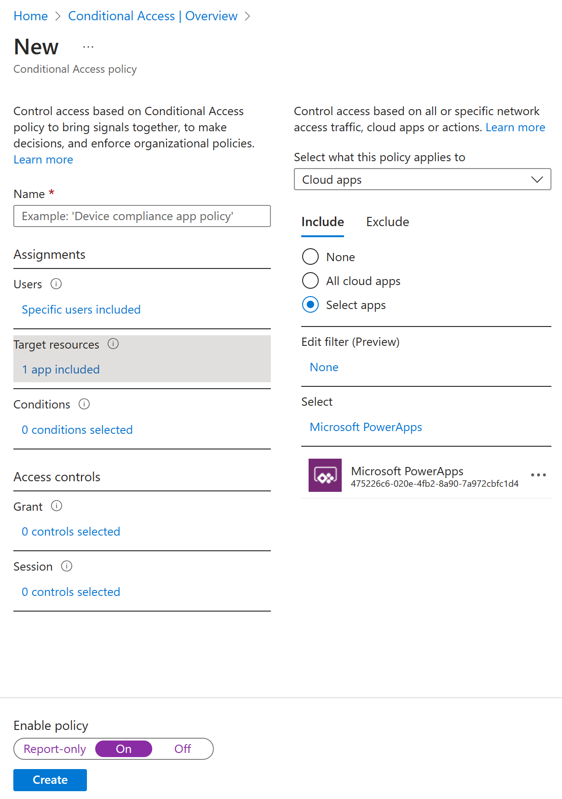
Task: Click the Grant info icon
Action: pos(57,506)
